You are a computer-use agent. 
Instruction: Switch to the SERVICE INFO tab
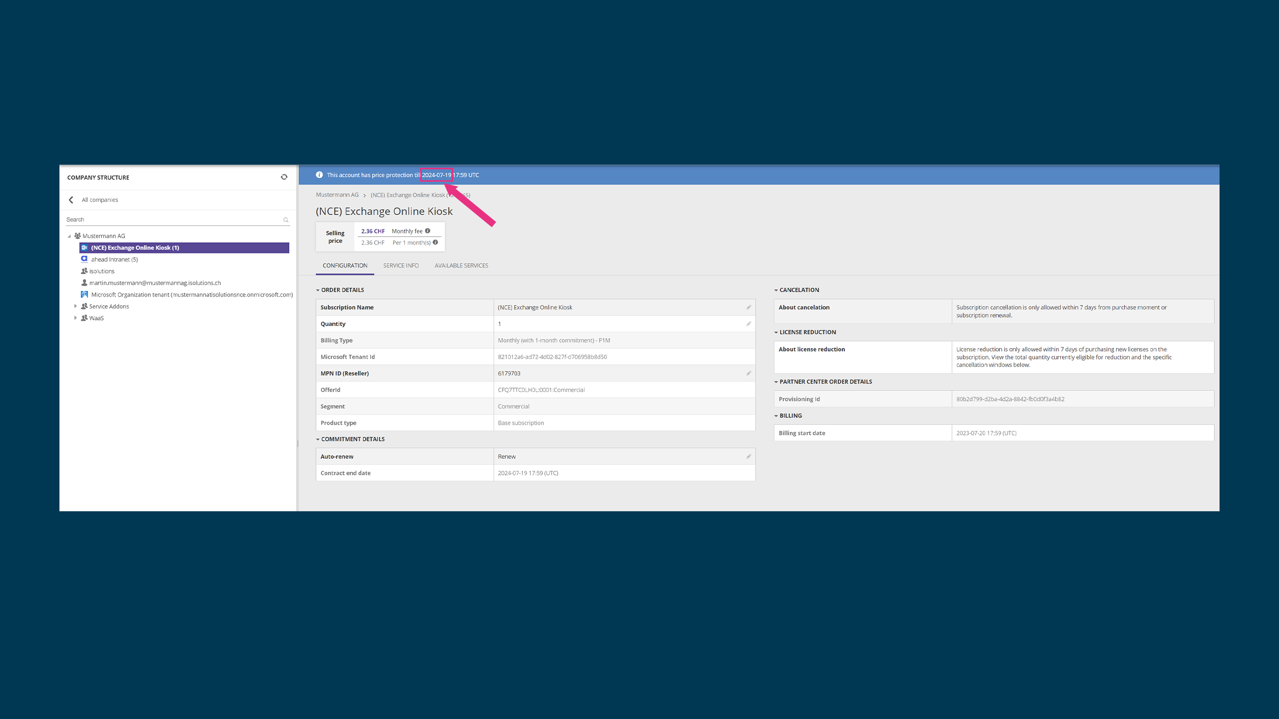(401, 265)
